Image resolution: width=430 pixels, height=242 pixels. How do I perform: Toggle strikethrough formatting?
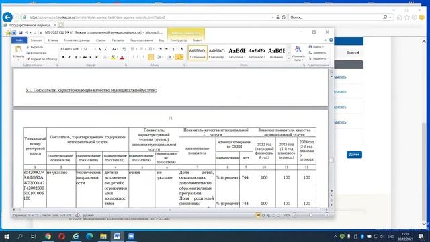tap(85, 57)
